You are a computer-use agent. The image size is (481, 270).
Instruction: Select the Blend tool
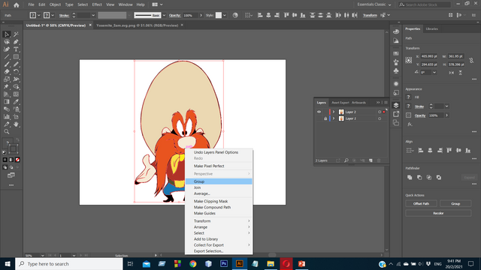click(x=7, y=109)
